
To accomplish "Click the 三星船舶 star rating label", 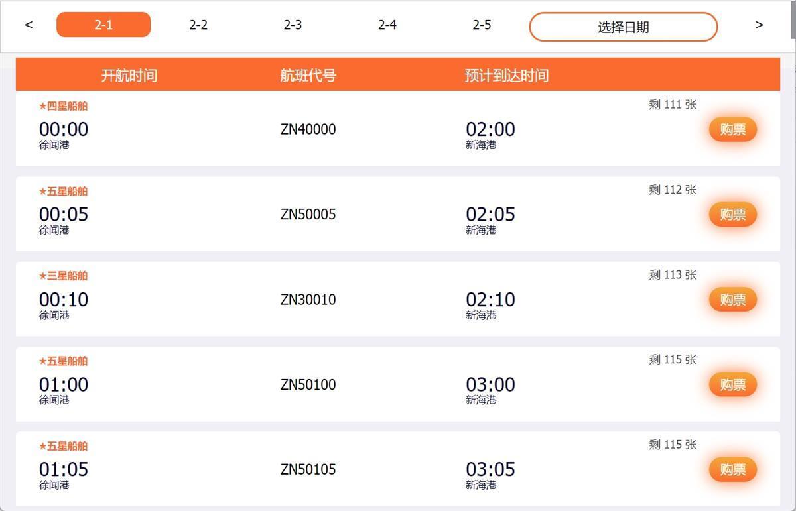I will tap(64, 276).
